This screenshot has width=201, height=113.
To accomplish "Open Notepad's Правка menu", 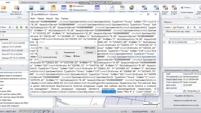I will pyautogui.click(x=41, y=19).
